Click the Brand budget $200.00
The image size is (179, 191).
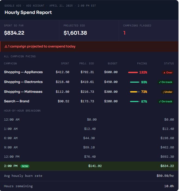[111, 101]
